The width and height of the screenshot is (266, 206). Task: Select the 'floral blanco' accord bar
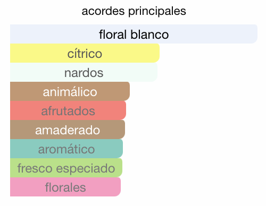coord(134,34)
